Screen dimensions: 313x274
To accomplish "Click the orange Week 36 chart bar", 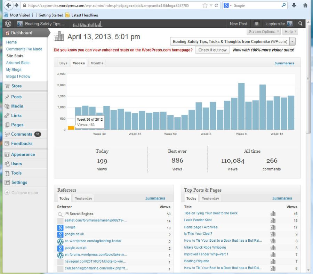I will (71, 128).
